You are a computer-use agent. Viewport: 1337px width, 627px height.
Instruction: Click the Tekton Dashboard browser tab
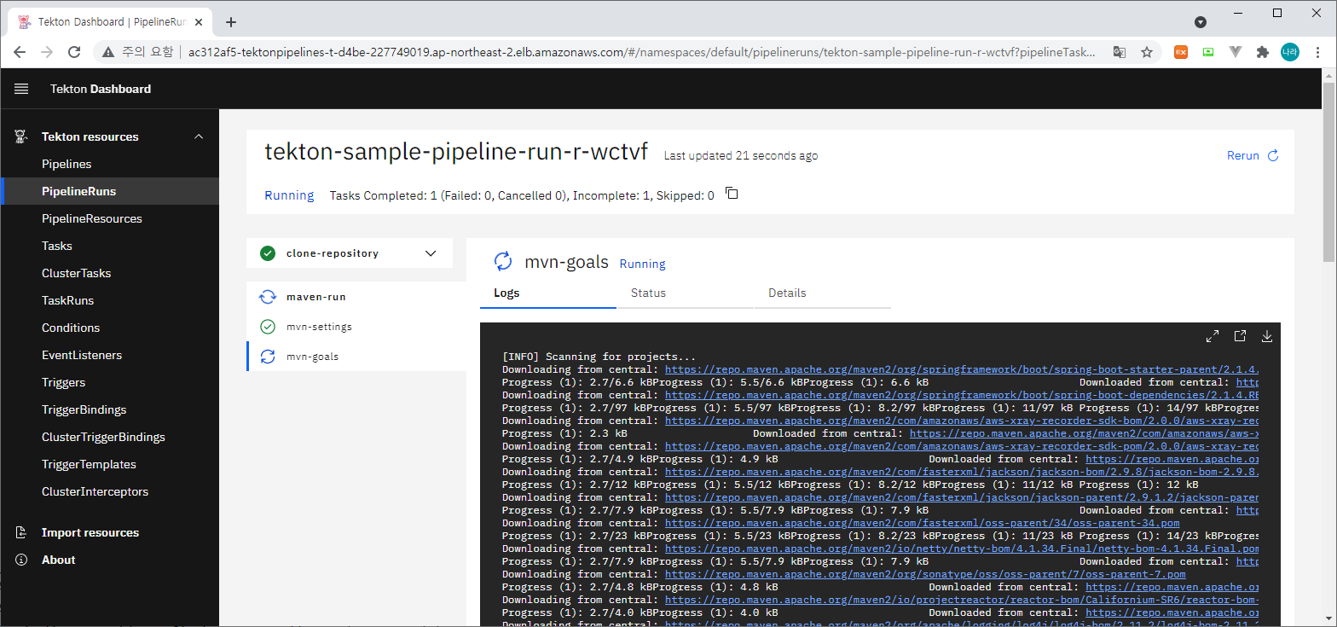click(x=109, y=22)
